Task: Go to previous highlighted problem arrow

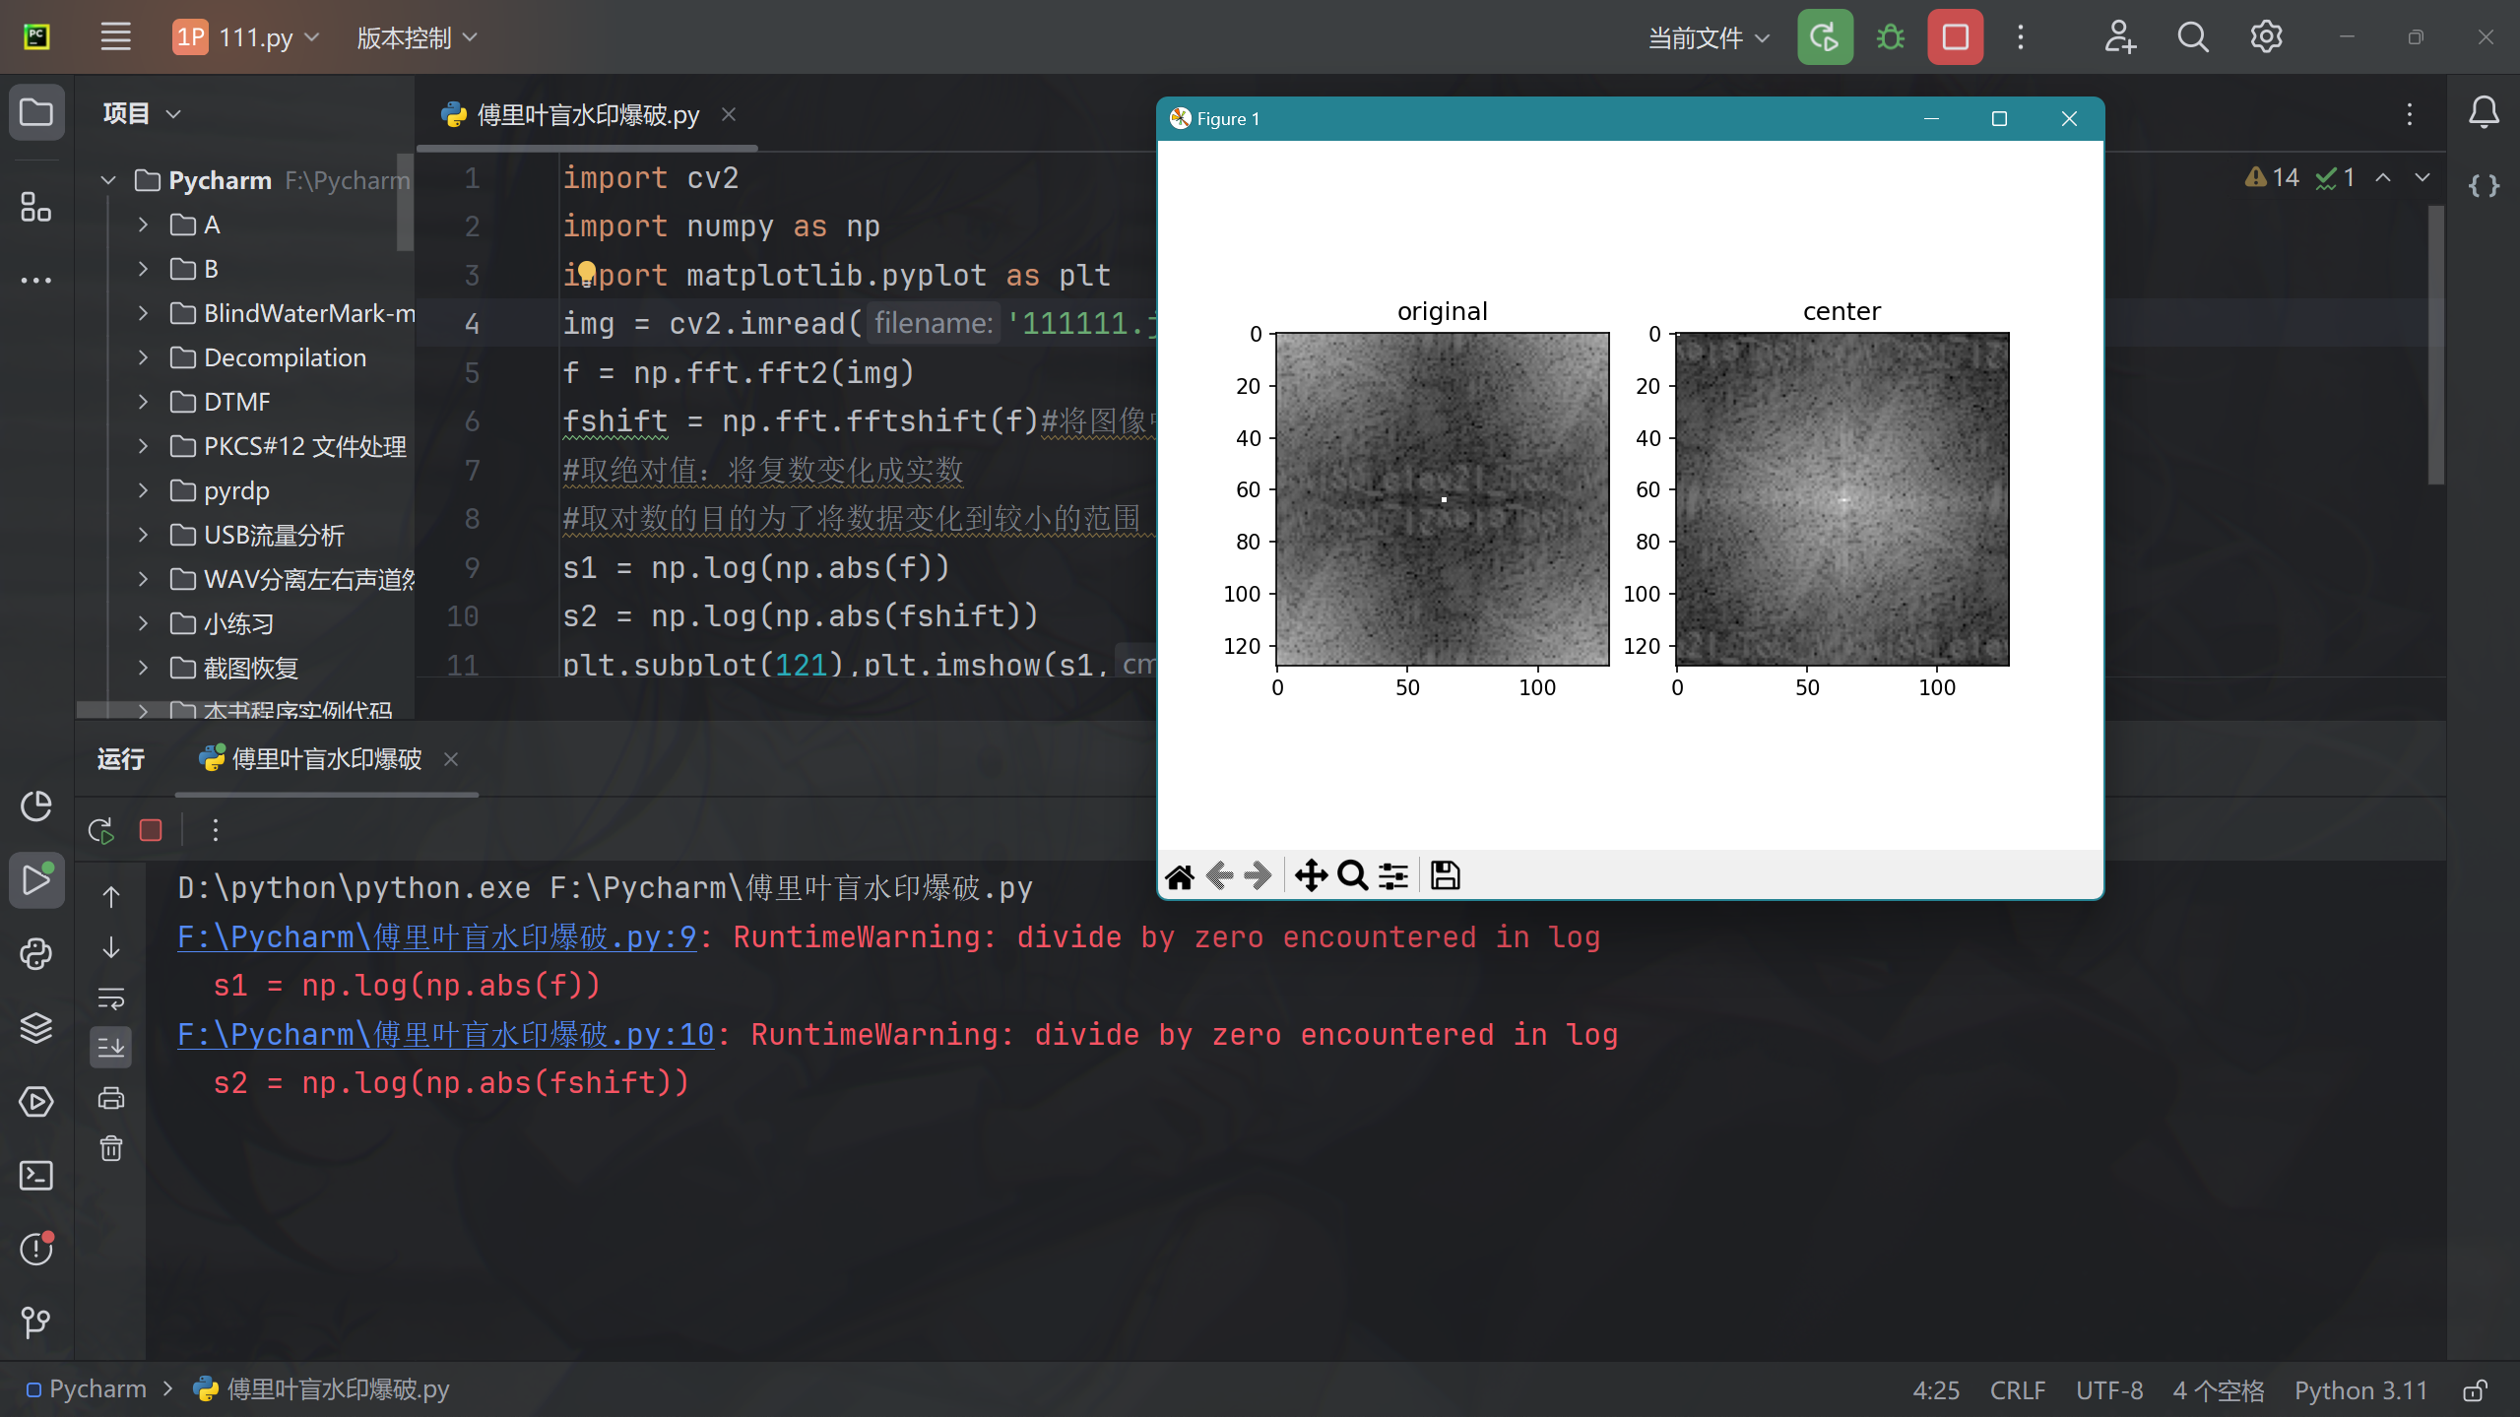Action: coord(2382,177)
